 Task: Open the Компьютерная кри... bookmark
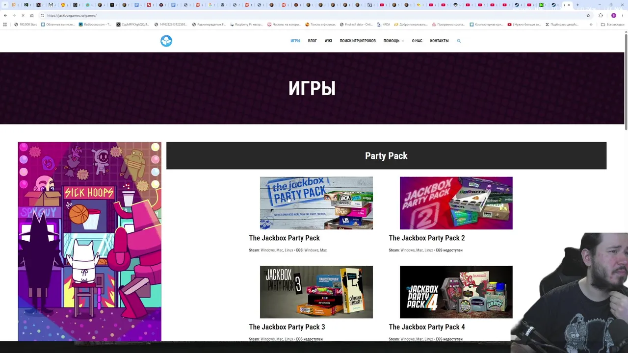pos(486,25)
